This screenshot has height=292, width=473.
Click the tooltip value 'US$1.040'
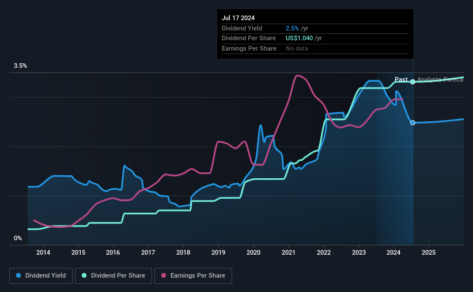pyautogui.click(x=299, y=39)
